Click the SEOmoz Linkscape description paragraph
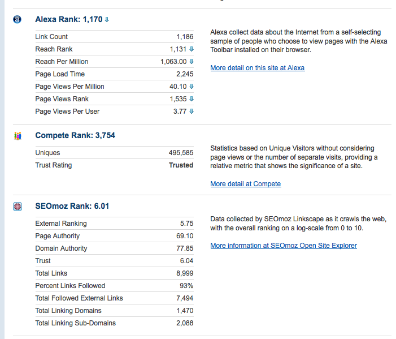 [298, 224]
